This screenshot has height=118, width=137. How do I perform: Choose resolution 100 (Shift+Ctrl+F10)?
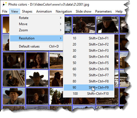point(89,94)
